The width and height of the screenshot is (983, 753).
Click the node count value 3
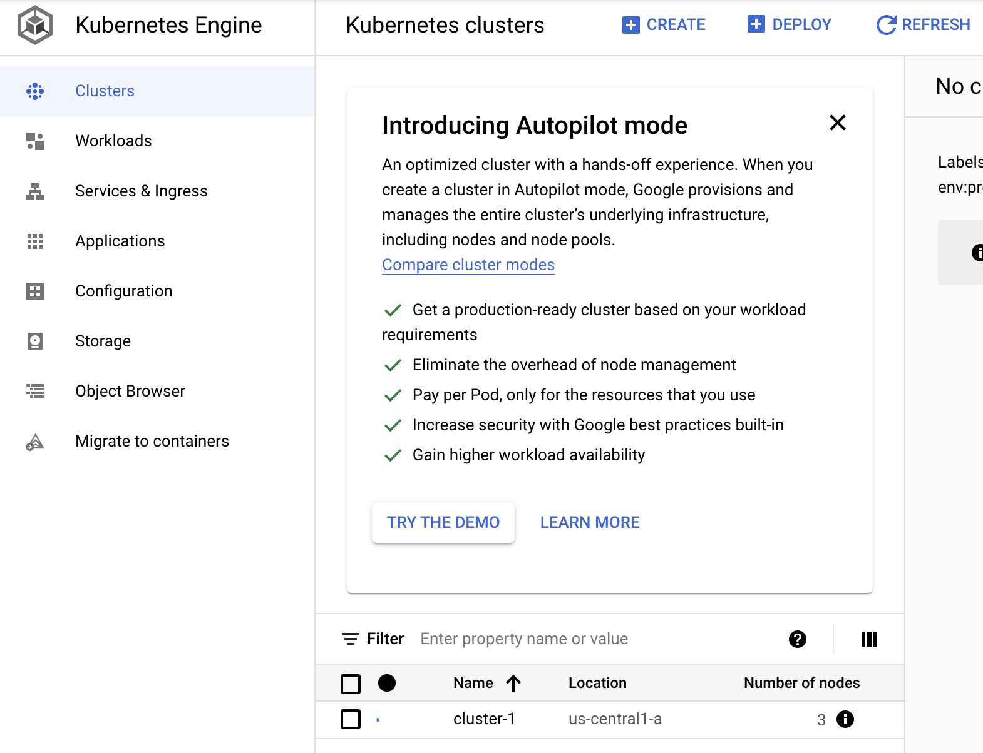(821, 720)
